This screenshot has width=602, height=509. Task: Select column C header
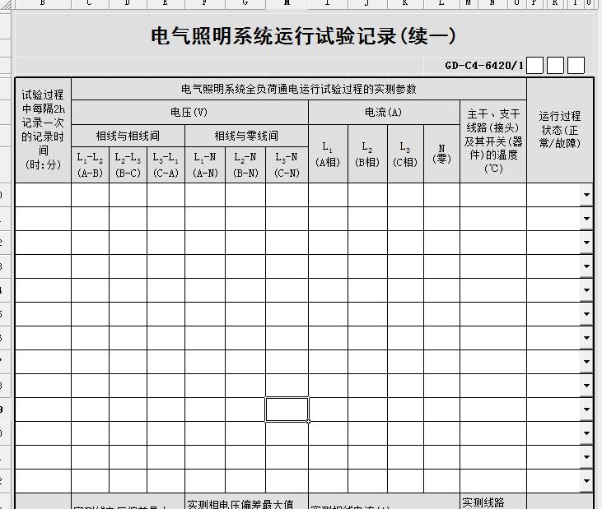click(x=90, y=3)
